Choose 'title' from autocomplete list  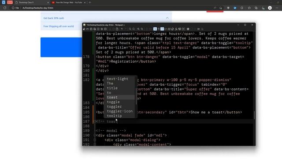point(112,88)
